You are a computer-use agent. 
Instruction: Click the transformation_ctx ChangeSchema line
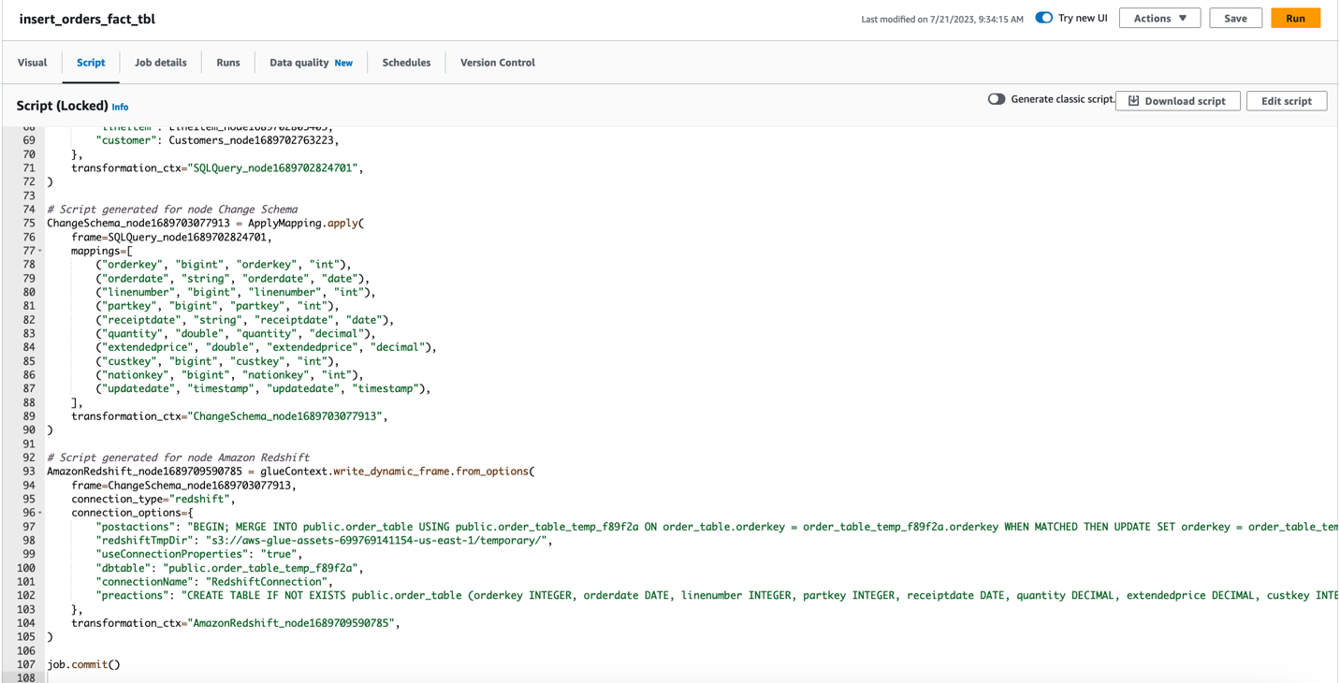coord(229,416)
